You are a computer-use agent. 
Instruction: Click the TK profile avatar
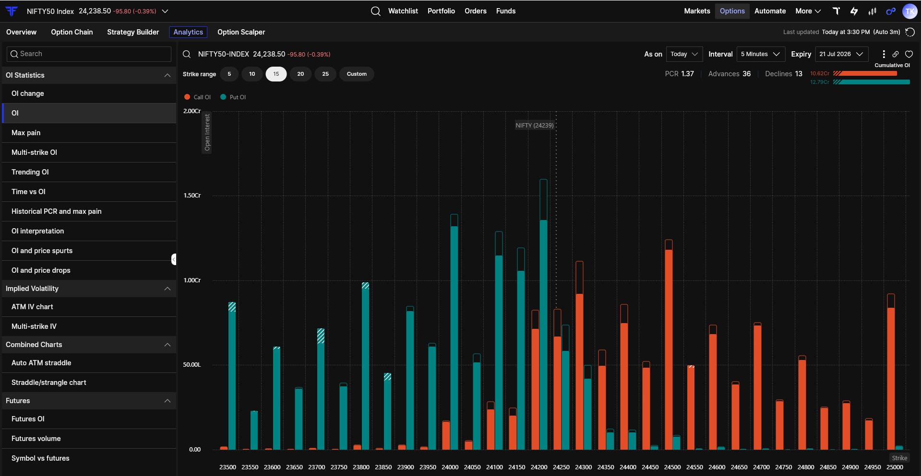909,11
